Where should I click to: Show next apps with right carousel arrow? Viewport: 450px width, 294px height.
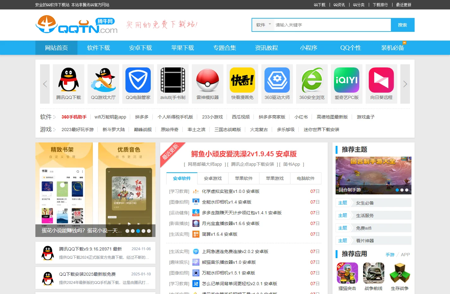[x=405, y=84]
